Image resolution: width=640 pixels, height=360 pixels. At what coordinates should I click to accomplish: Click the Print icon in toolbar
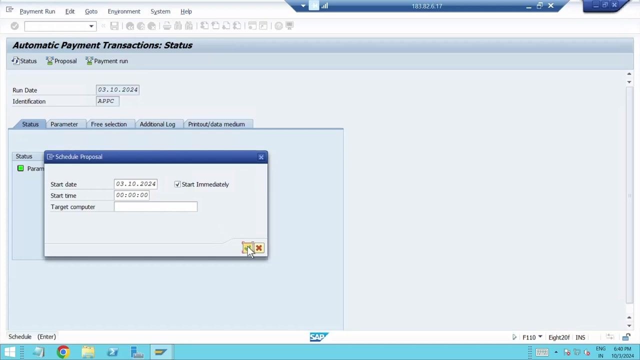pos(167,26)
